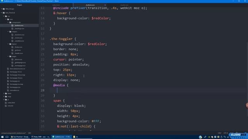The height and width of the screenshot is (139, 248).
Task: Collapse the pages folder
Action: coord(8,56)
